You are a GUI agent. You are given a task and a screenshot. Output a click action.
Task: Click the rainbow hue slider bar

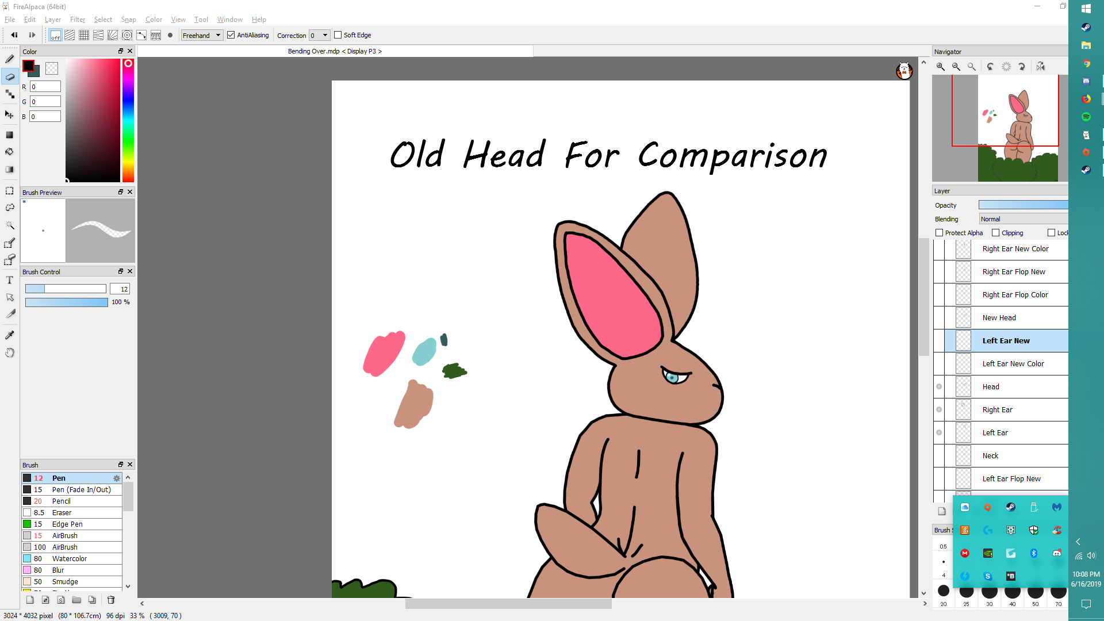point(128,121)
